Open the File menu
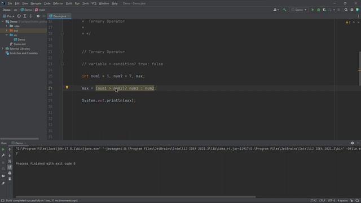Screen dimensions: 361x203 coord(10,3)
